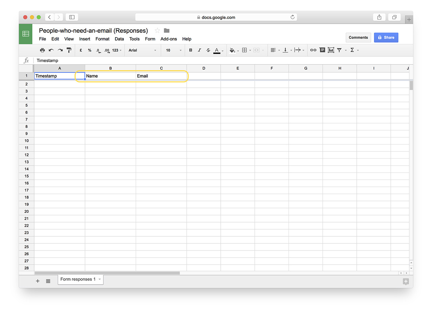Toggle the Safari sidebar button
432x315 pixels.
(72, 17)
